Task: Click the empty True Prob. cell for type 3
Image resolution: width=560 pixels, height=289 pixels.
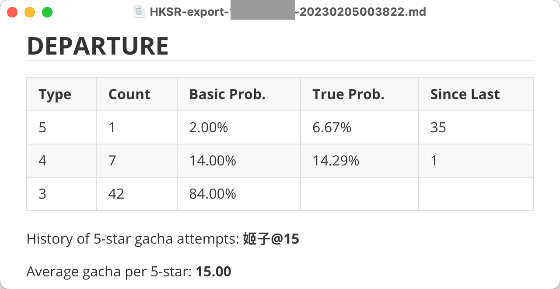Action: click(x=360, y=194)
